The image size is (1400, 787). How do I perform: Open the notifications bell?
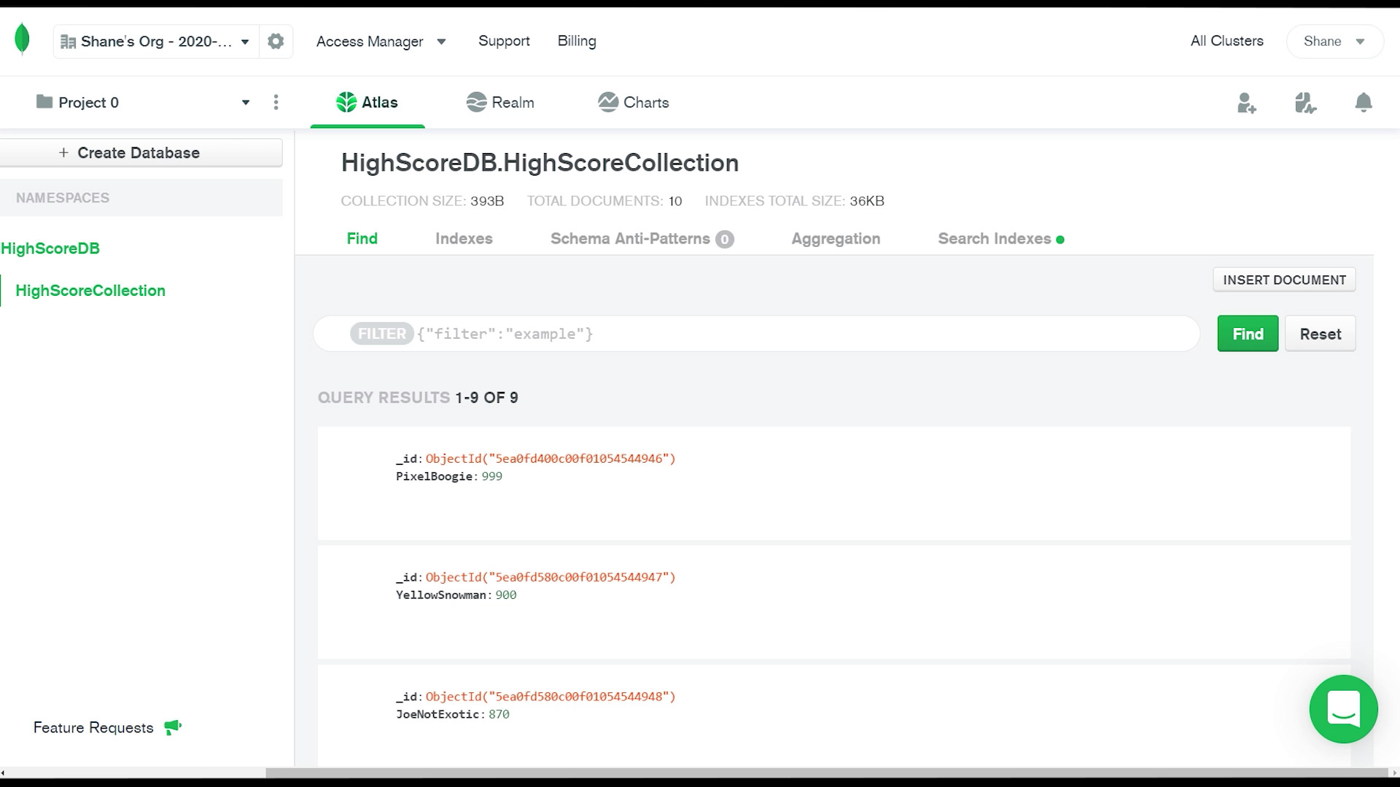(x=1363, y=103)
